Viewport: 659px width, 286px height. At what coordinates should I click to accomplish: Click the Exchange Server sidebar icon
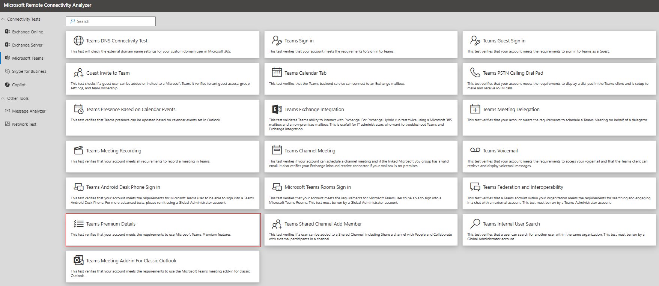tap(7, 45)
